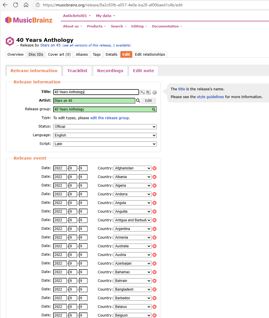Remove the Armenia release event

pyautogui.click(x=154, y=237)
